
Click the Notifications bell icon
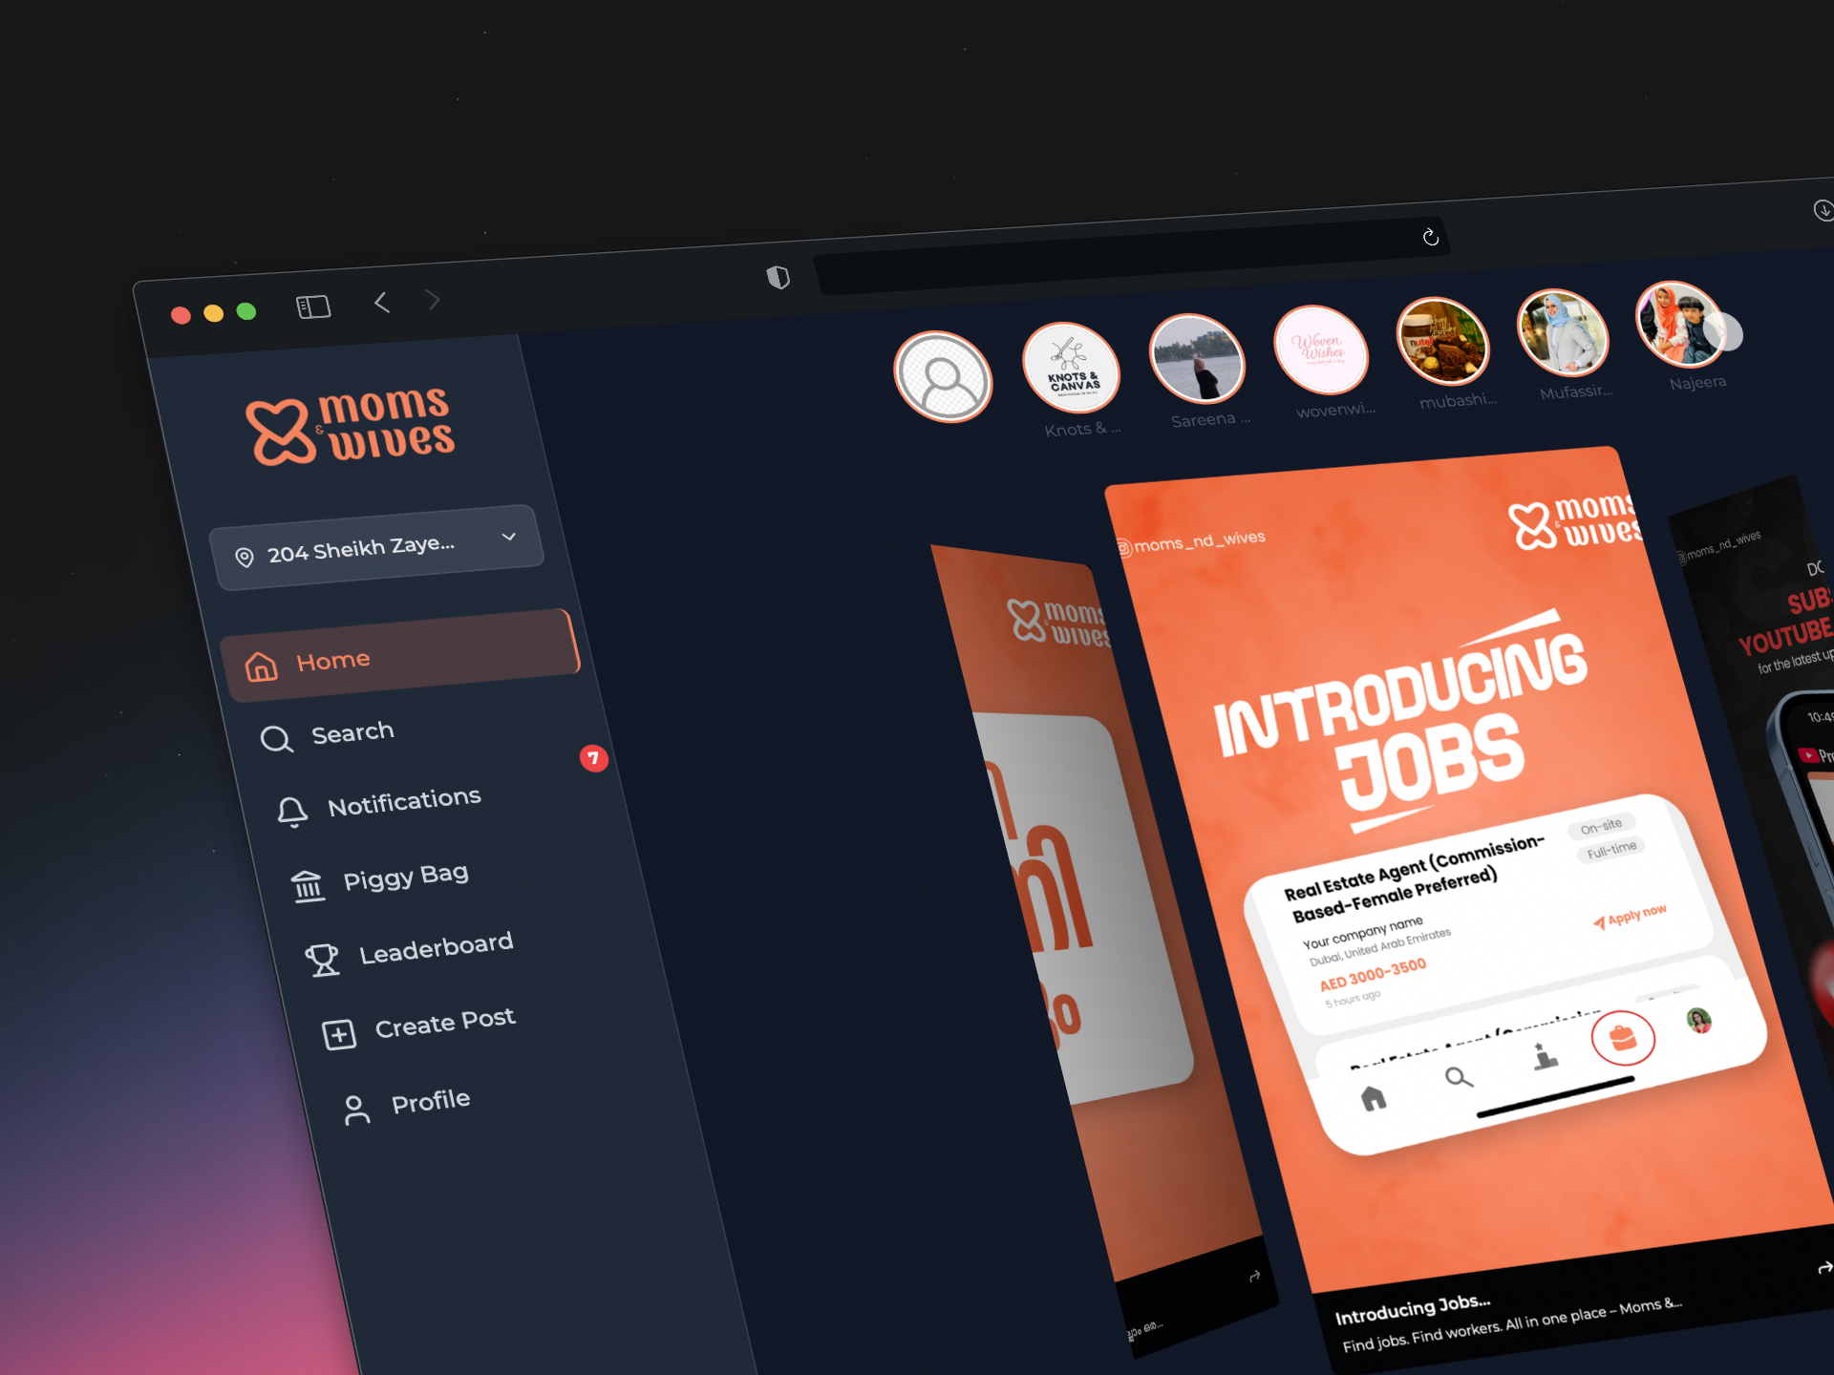[x=292, y=812]
